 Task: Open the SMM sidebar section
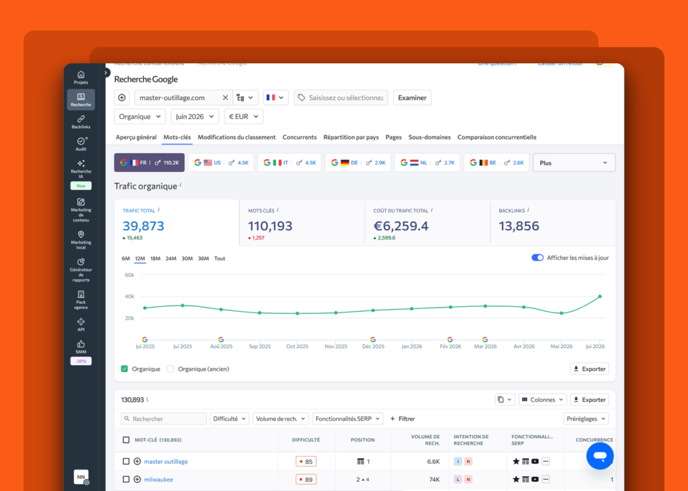click(x=81, y=347)
